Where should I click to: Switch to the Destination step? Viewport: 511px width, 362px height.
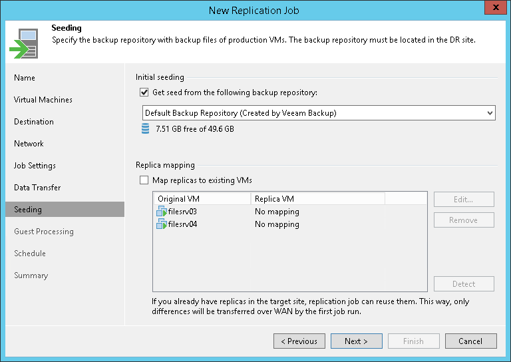(34, 122)
